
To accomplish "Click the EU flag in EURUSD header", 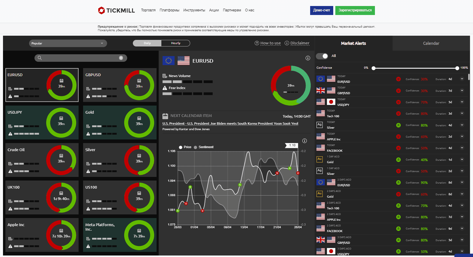I will tap(169, 61).
